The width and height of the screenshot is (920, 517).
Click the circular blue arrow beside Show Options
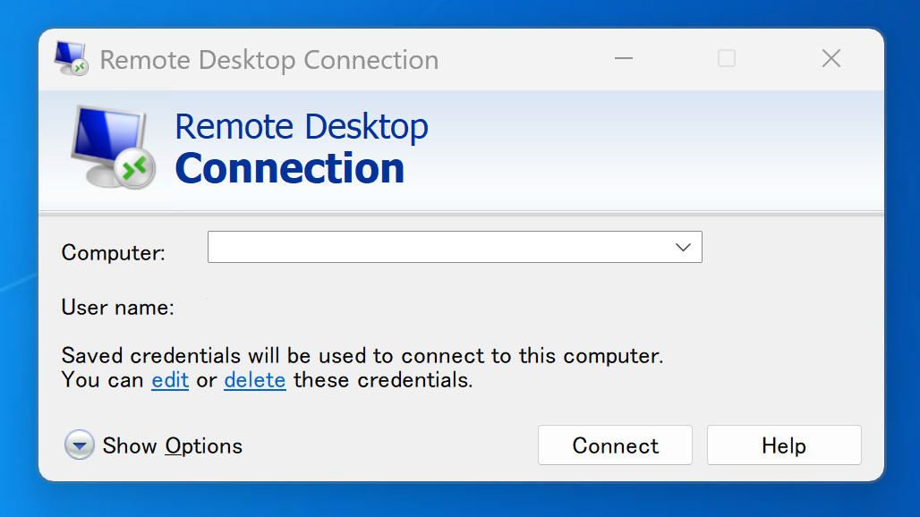(79, 445)
